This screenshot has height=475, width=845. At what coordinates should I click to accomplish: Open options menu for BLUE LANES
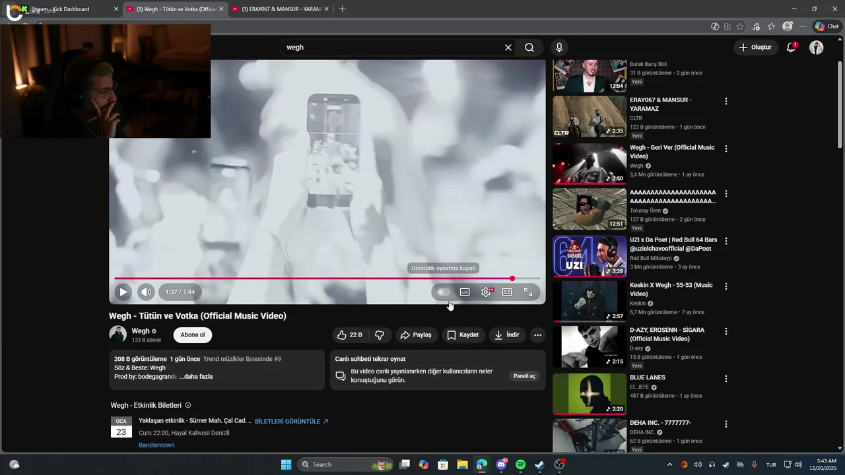726,379
